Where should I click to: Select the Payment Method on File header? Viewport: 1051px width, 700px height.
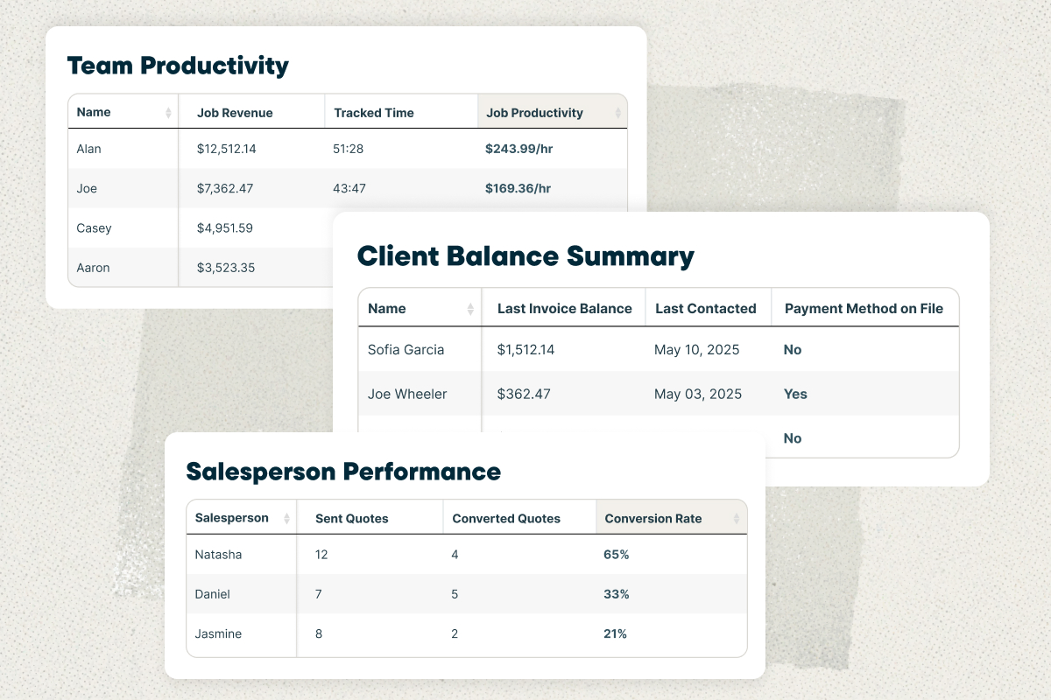pyautogui.click(x=864, y=309)
